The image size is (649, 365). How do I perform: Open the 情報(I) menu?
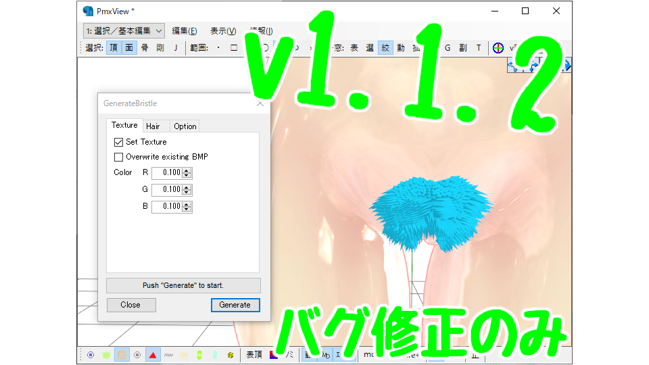click(x=261, y=31)
